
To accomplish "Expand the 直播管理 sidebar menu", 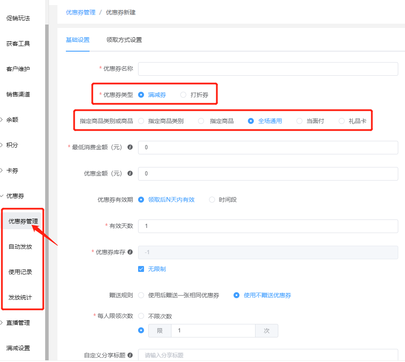I will point(18,323).
